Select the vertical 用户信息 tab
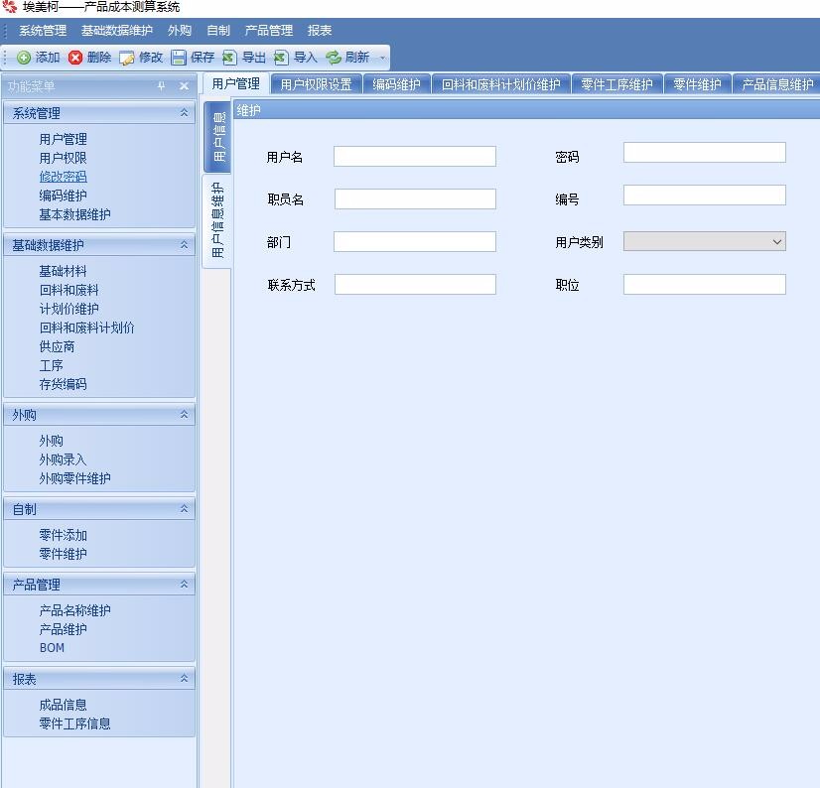 (217, 137)
